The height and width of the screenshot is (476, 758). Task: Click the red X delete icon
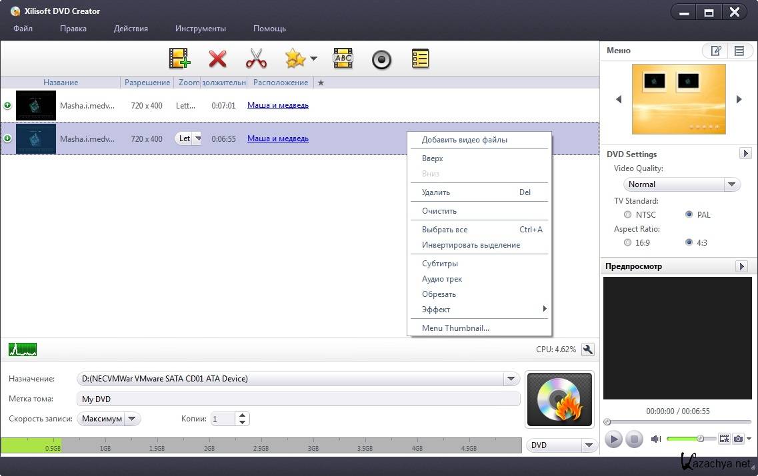point(217,59)
